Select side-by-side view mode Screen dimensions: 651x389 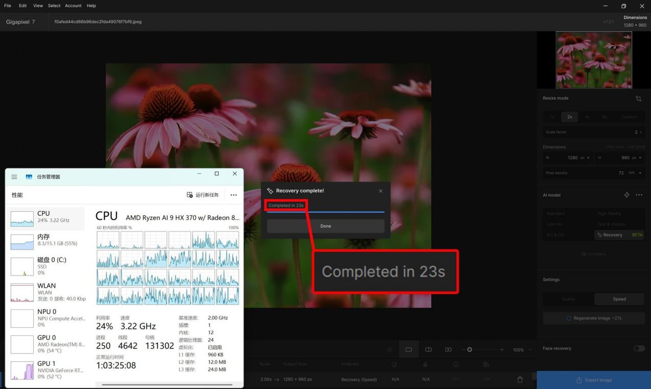(448, 350)
